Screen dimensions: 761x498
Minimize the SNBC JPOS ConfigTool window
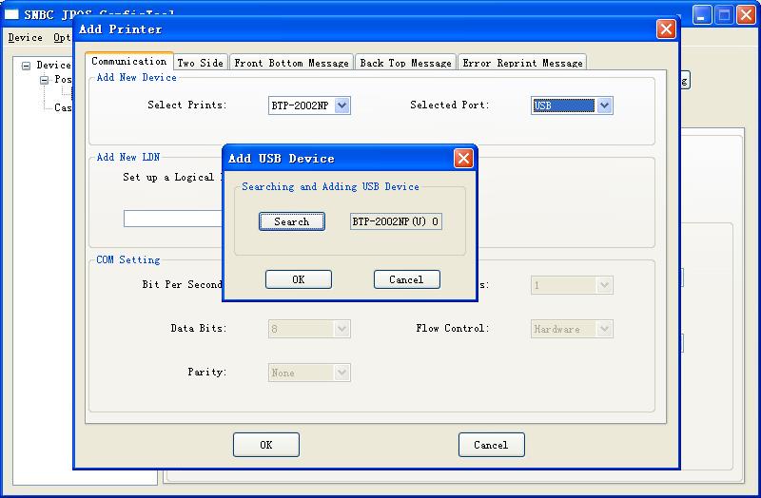tap(701, 14)
